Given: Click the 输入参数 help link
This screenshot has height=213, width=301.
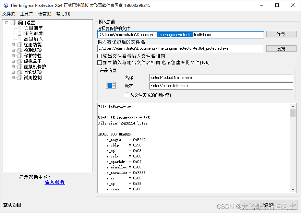Looking at the screenshot, I should (55, 182).
